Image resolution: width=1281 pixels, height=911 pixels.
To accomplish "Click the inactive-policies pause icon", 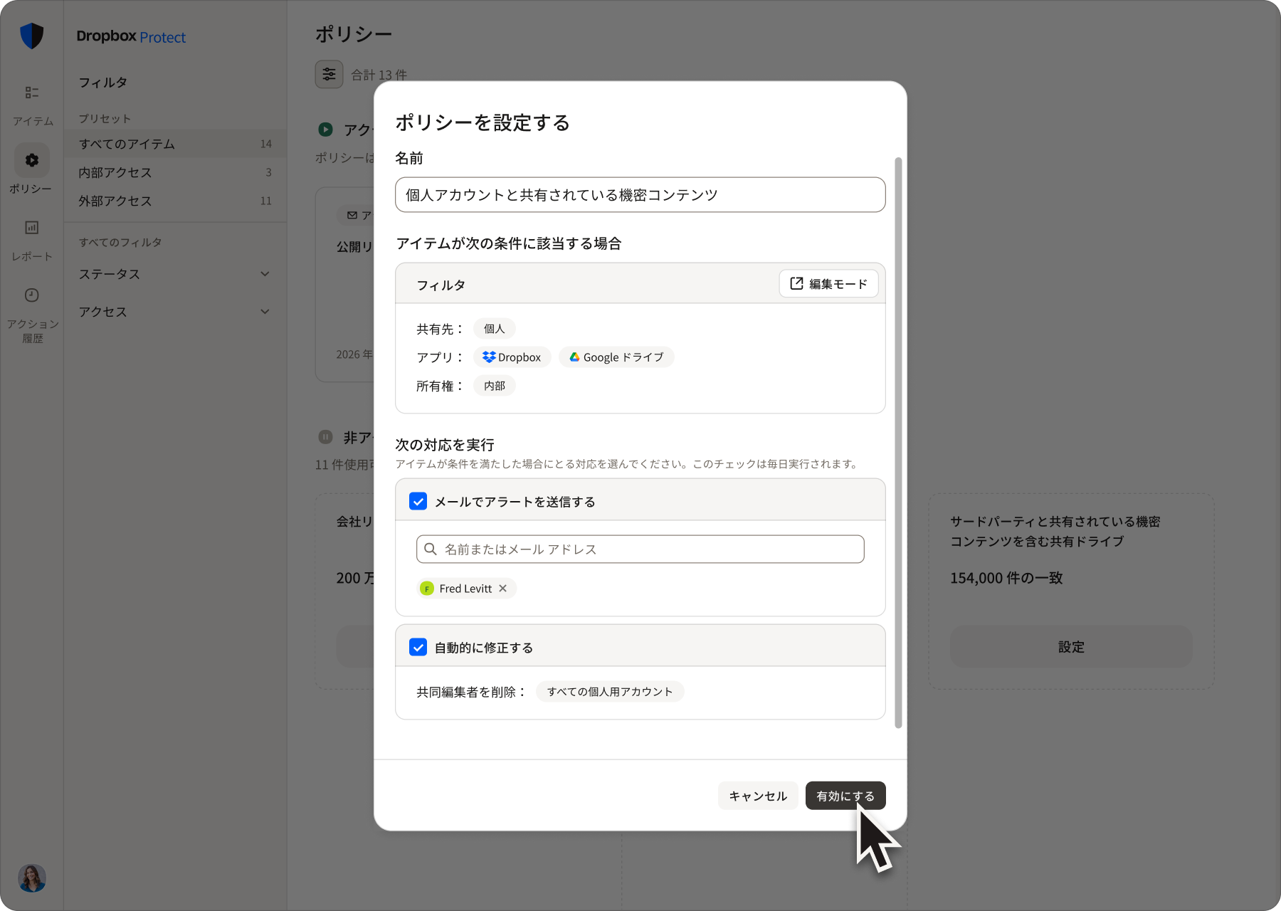I will pyautogui.click(x=325, y=437).
